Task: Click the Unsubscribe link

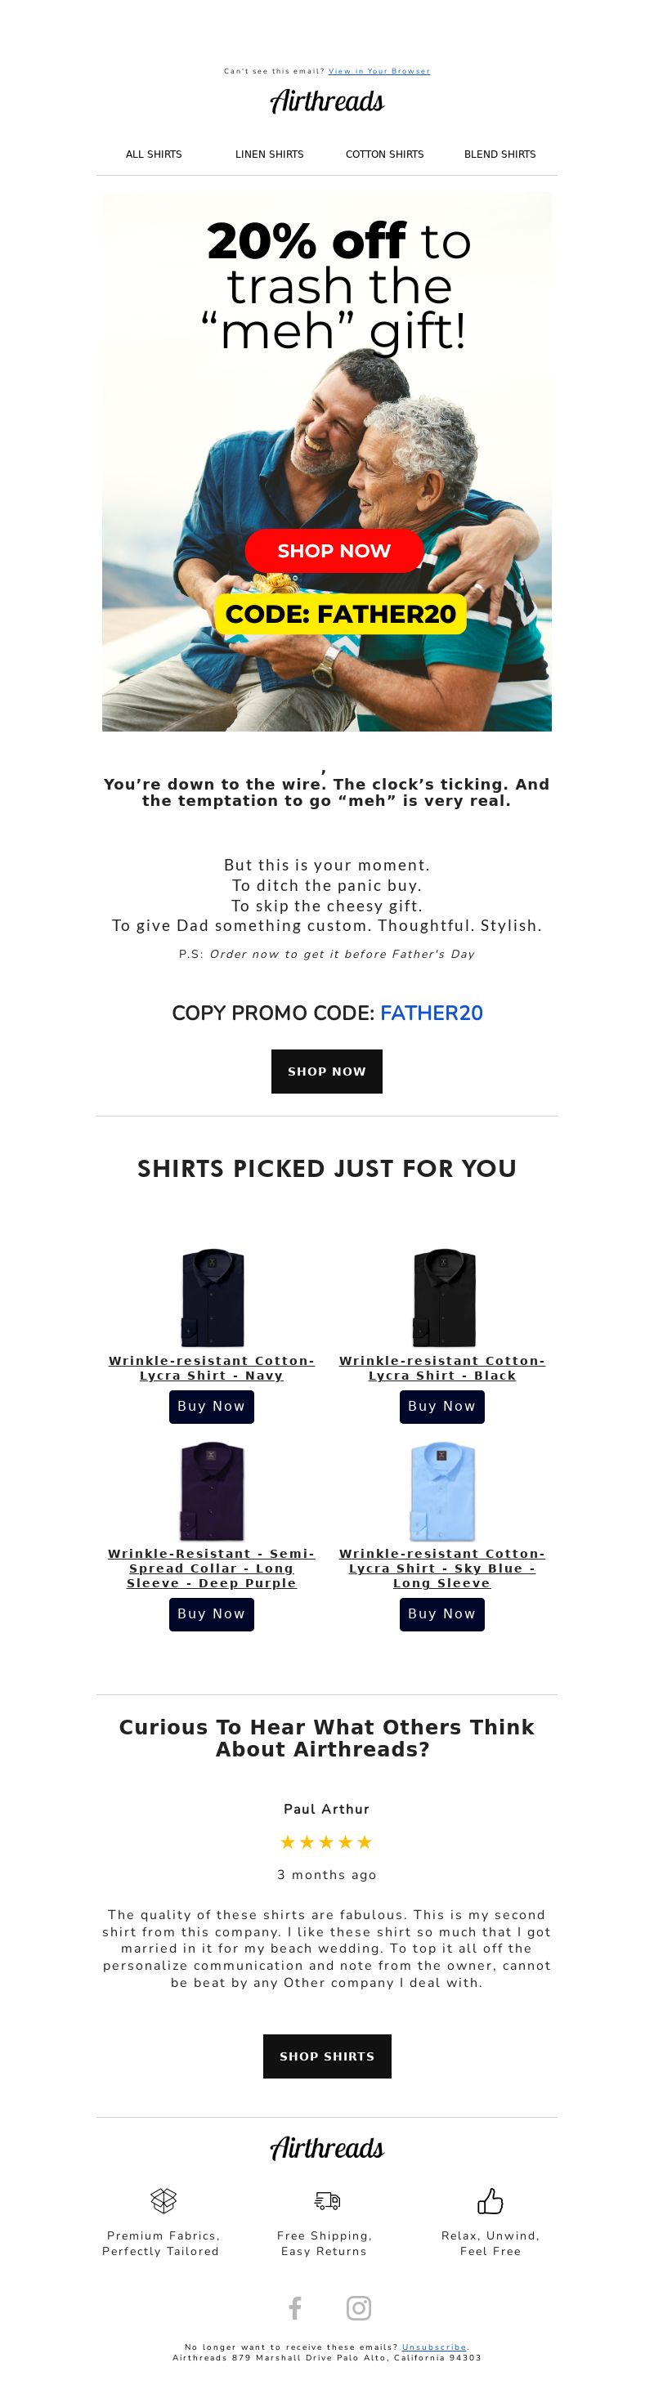Action: (434, 2347)
